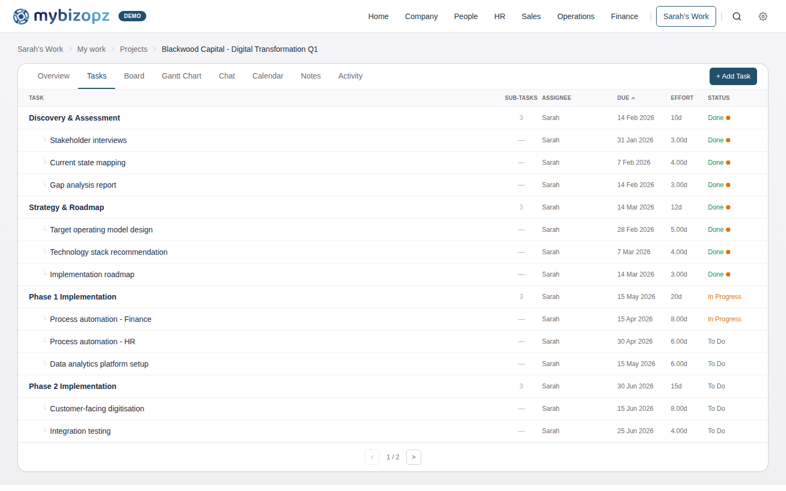Viewport: 786px width, 491px height.
Task: Toggle DUE column sort direction
Action: tap(627, 98)
